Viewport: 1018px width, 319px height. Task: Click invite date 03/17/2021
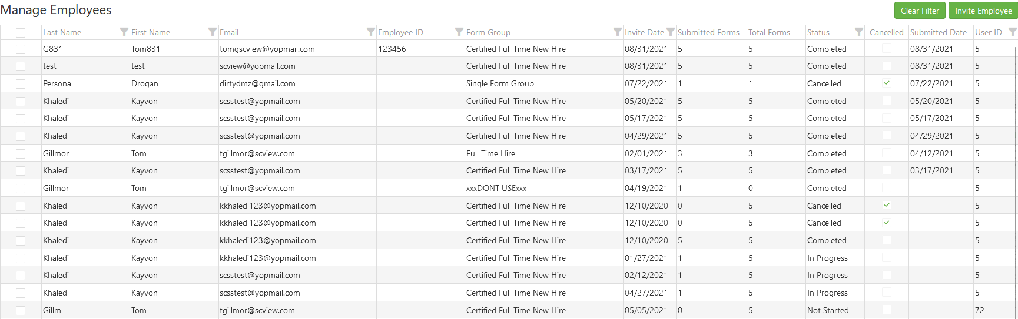(646, 170)
